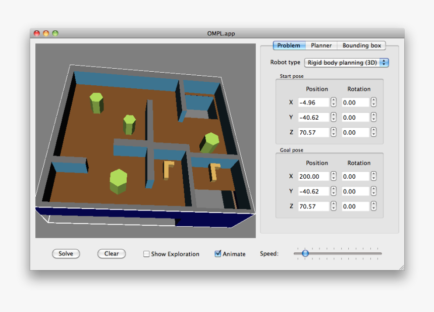Click the Start pose Y position stepper
The image size is (434, 312).
click(334, 117)
